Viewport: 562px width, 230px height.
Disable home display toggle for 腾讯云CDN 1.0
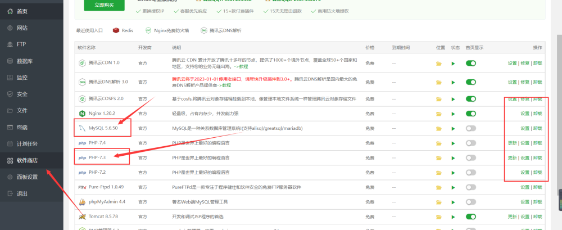pos(471,63)
